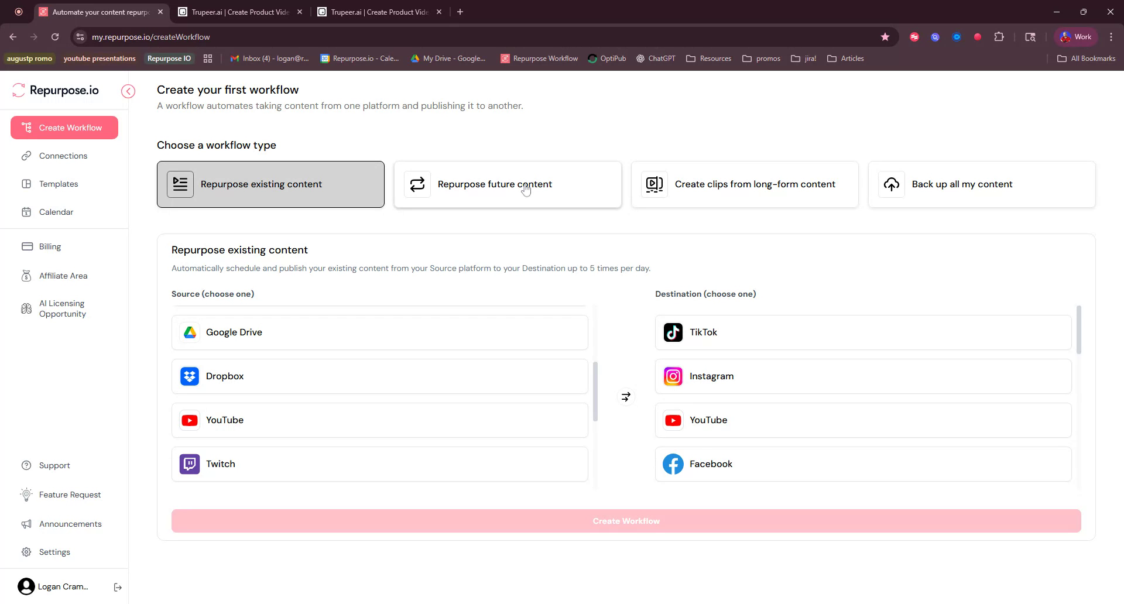
Task: Select the Affiliate Area icon
Action: pos(27,276)
